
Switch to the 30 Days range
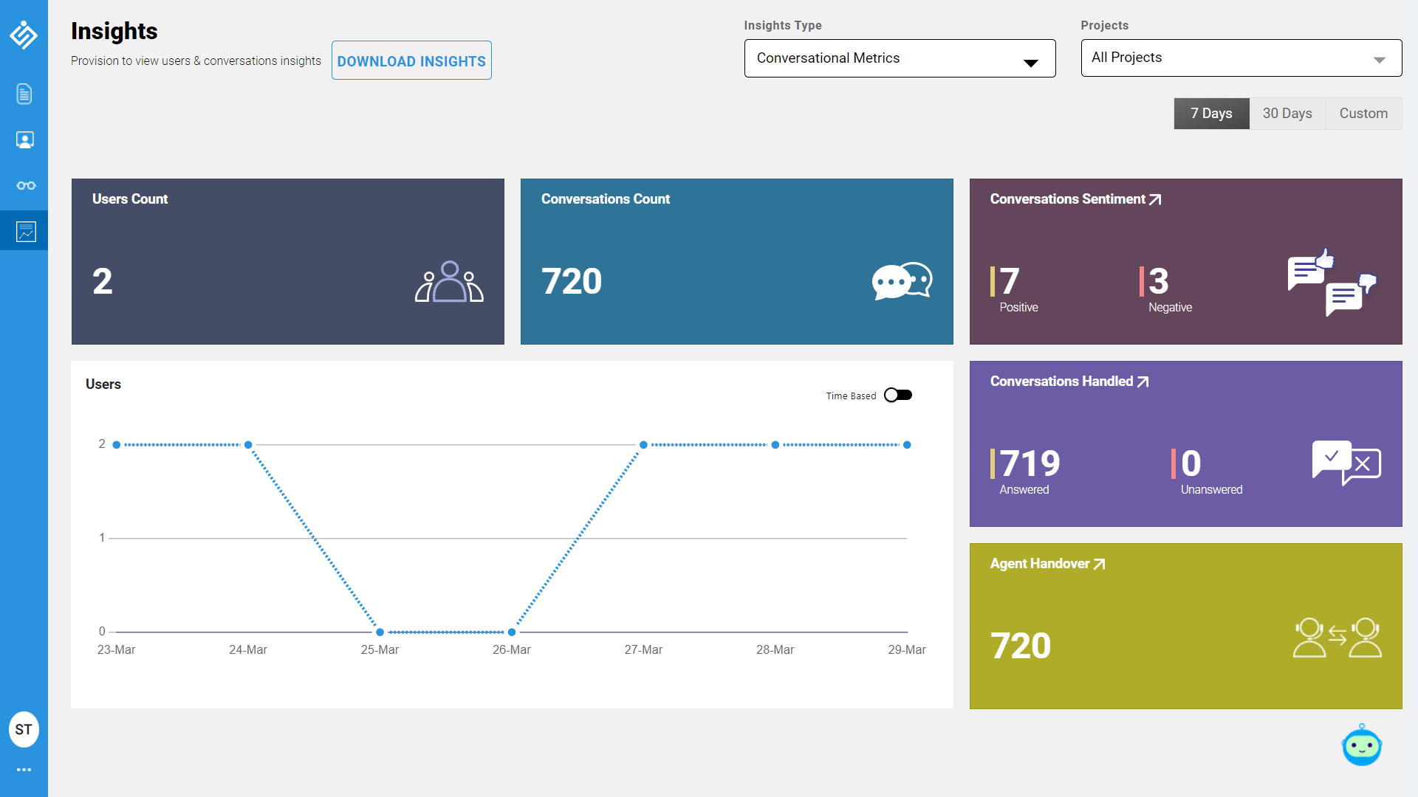click(1287, 114)
